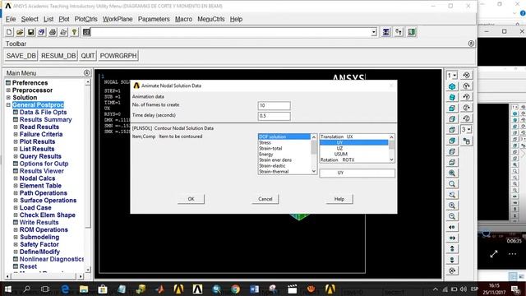The image size is (526, 296).
Task: Click the Box Zoom magnifier icon
Action: pos(452,184)
